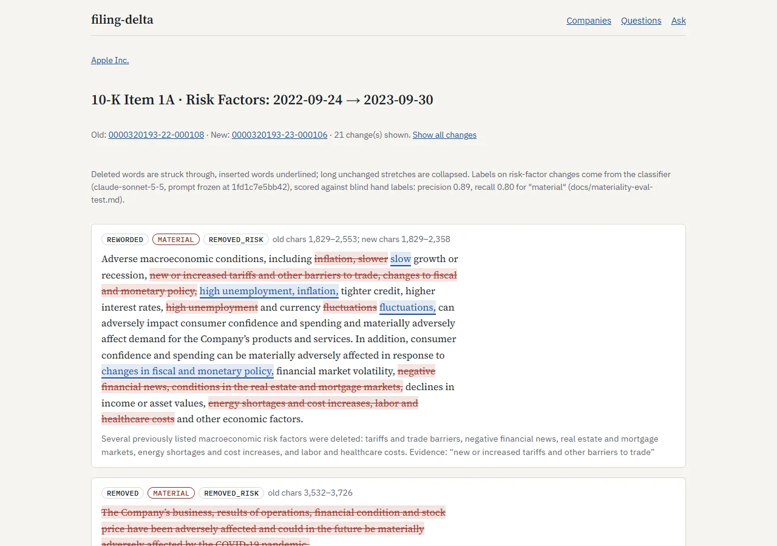The height and width of the screenshot is (546, 777).
Task: Click the inserted word "slow"
Action: [x=401, y=259]
